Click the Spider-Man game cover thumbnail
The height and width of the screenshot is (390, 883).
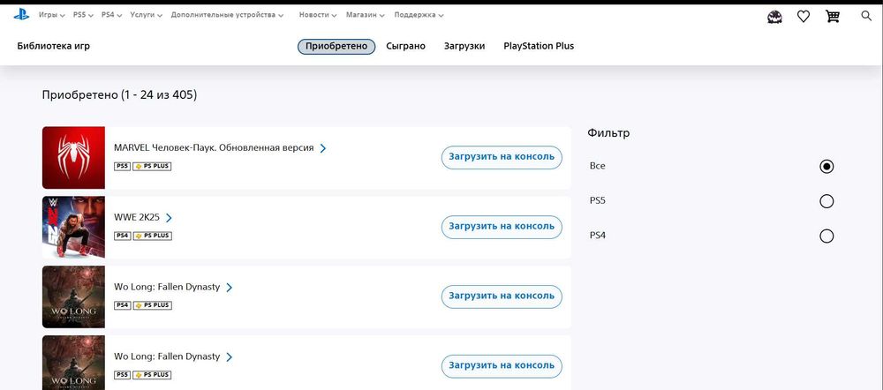click(73, 158)
